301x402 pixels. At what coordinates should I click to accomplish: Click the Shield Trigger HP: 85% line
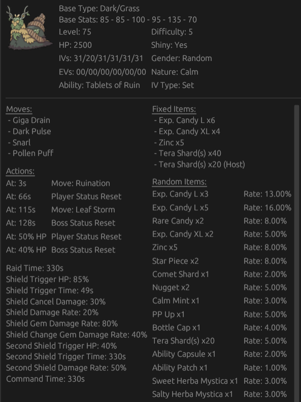47,279
